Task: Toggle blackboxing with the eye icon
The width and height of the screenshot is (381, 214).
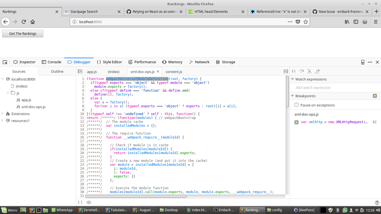Action: (x=89, y=202)
